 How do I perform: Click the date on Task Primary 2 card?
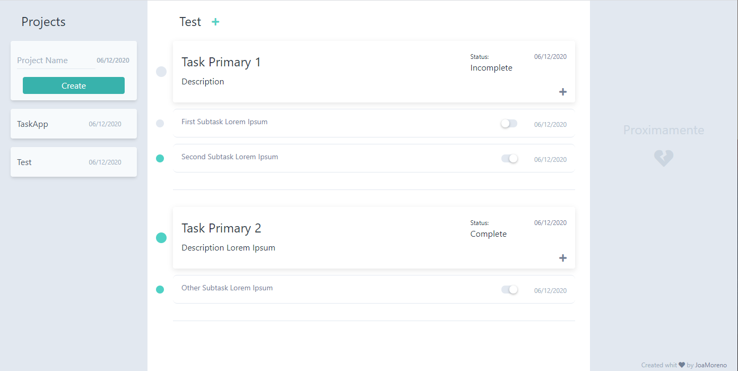tap(550, 222)
